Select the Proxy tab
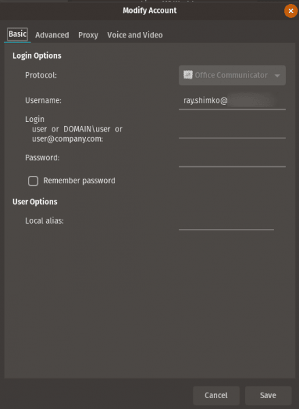This screenshot has width=299, height=409. [89, 35]
